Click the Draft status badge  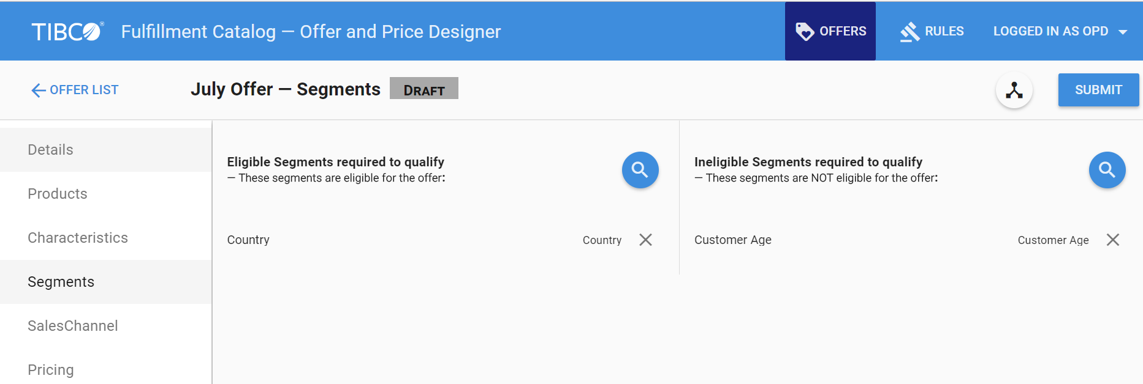point(423,89)
